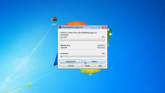Click the elapsed value 00:00:02

(x=101, y=45)
